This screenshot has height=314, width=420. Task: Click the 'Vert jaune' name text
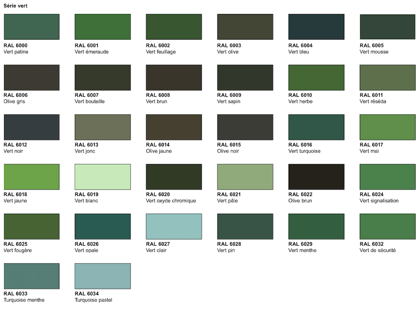[x=15, y=200]
